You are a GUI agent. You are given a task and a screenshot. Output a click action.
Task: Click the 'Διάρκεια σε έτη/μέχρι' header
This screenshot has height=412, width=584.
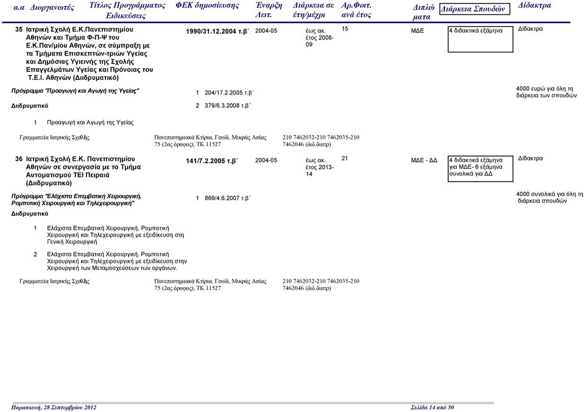tap(313, 10)
